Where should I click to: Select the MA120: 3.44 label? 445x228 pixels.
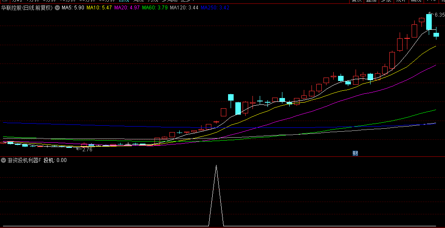coord(184,8)
